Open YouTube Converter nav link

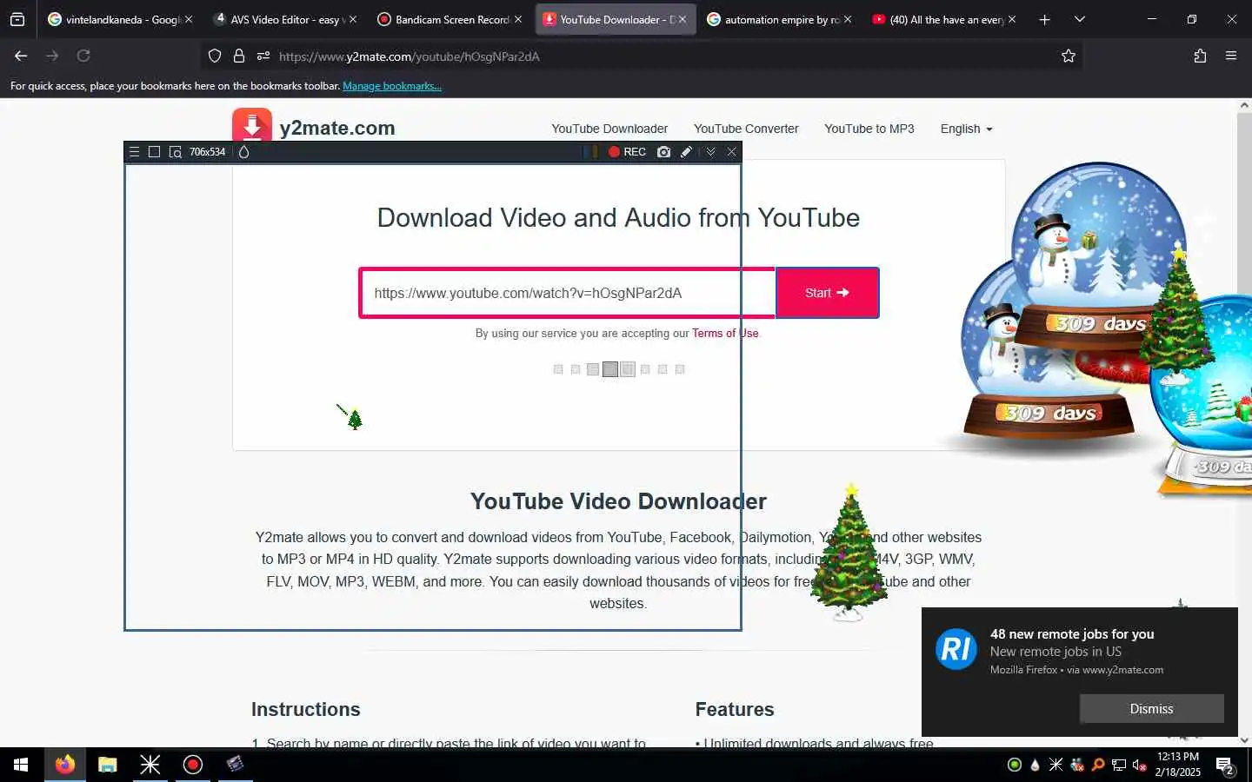pyautogui.click(x=746, y=129)
